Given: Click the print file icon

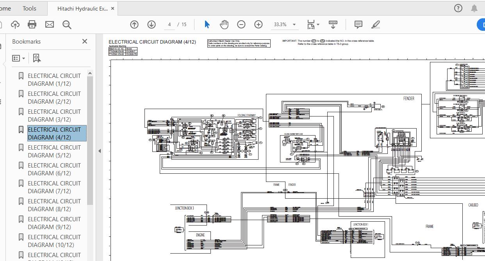Looking at the screenshot, I should 32,25.
